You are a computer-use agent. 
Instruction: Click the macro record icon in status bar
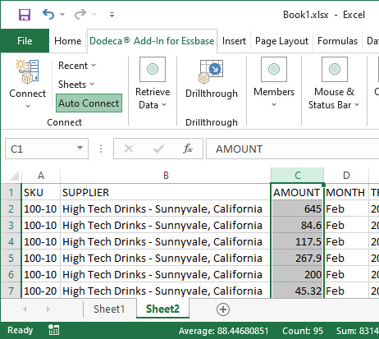53,330
